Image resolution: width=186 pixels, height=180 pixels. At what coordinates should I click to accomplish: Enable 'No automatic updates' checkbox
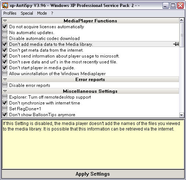5,32
